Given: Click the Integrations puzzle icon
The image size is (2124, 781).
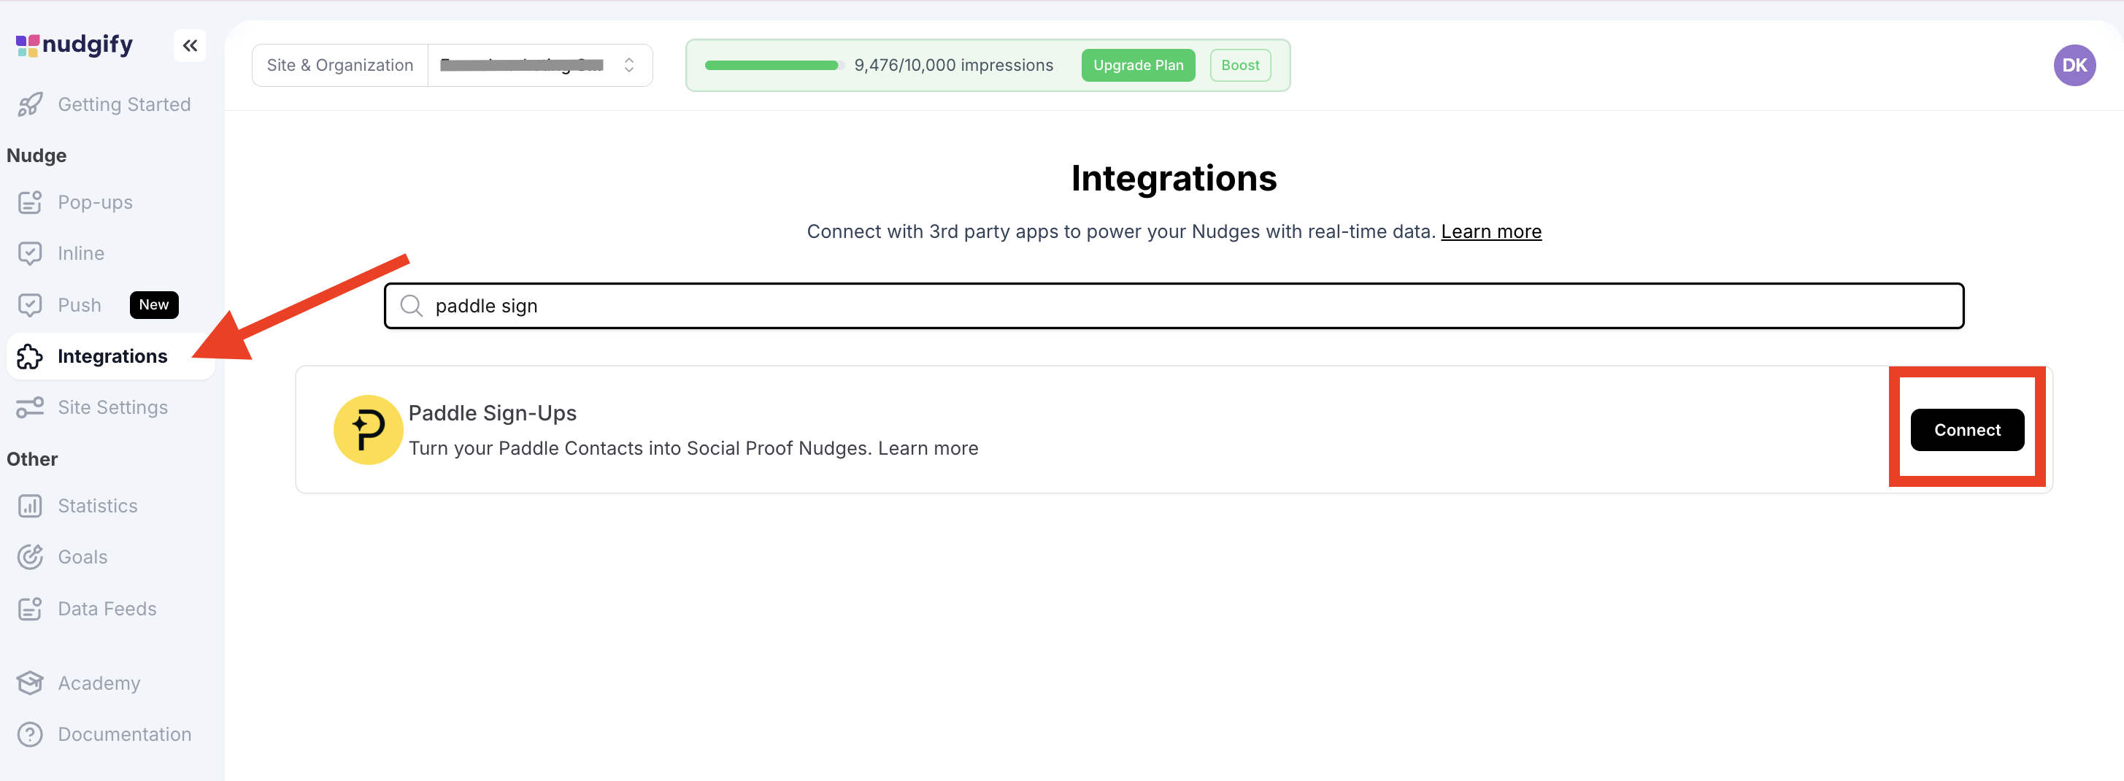Looking at the screenshot, I should click(x=31, y=356).
